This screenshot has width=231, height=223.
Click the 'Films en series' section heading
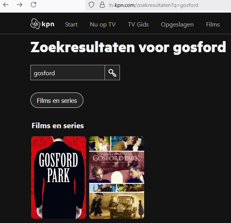pyautogui.click(x=58, y=126)
